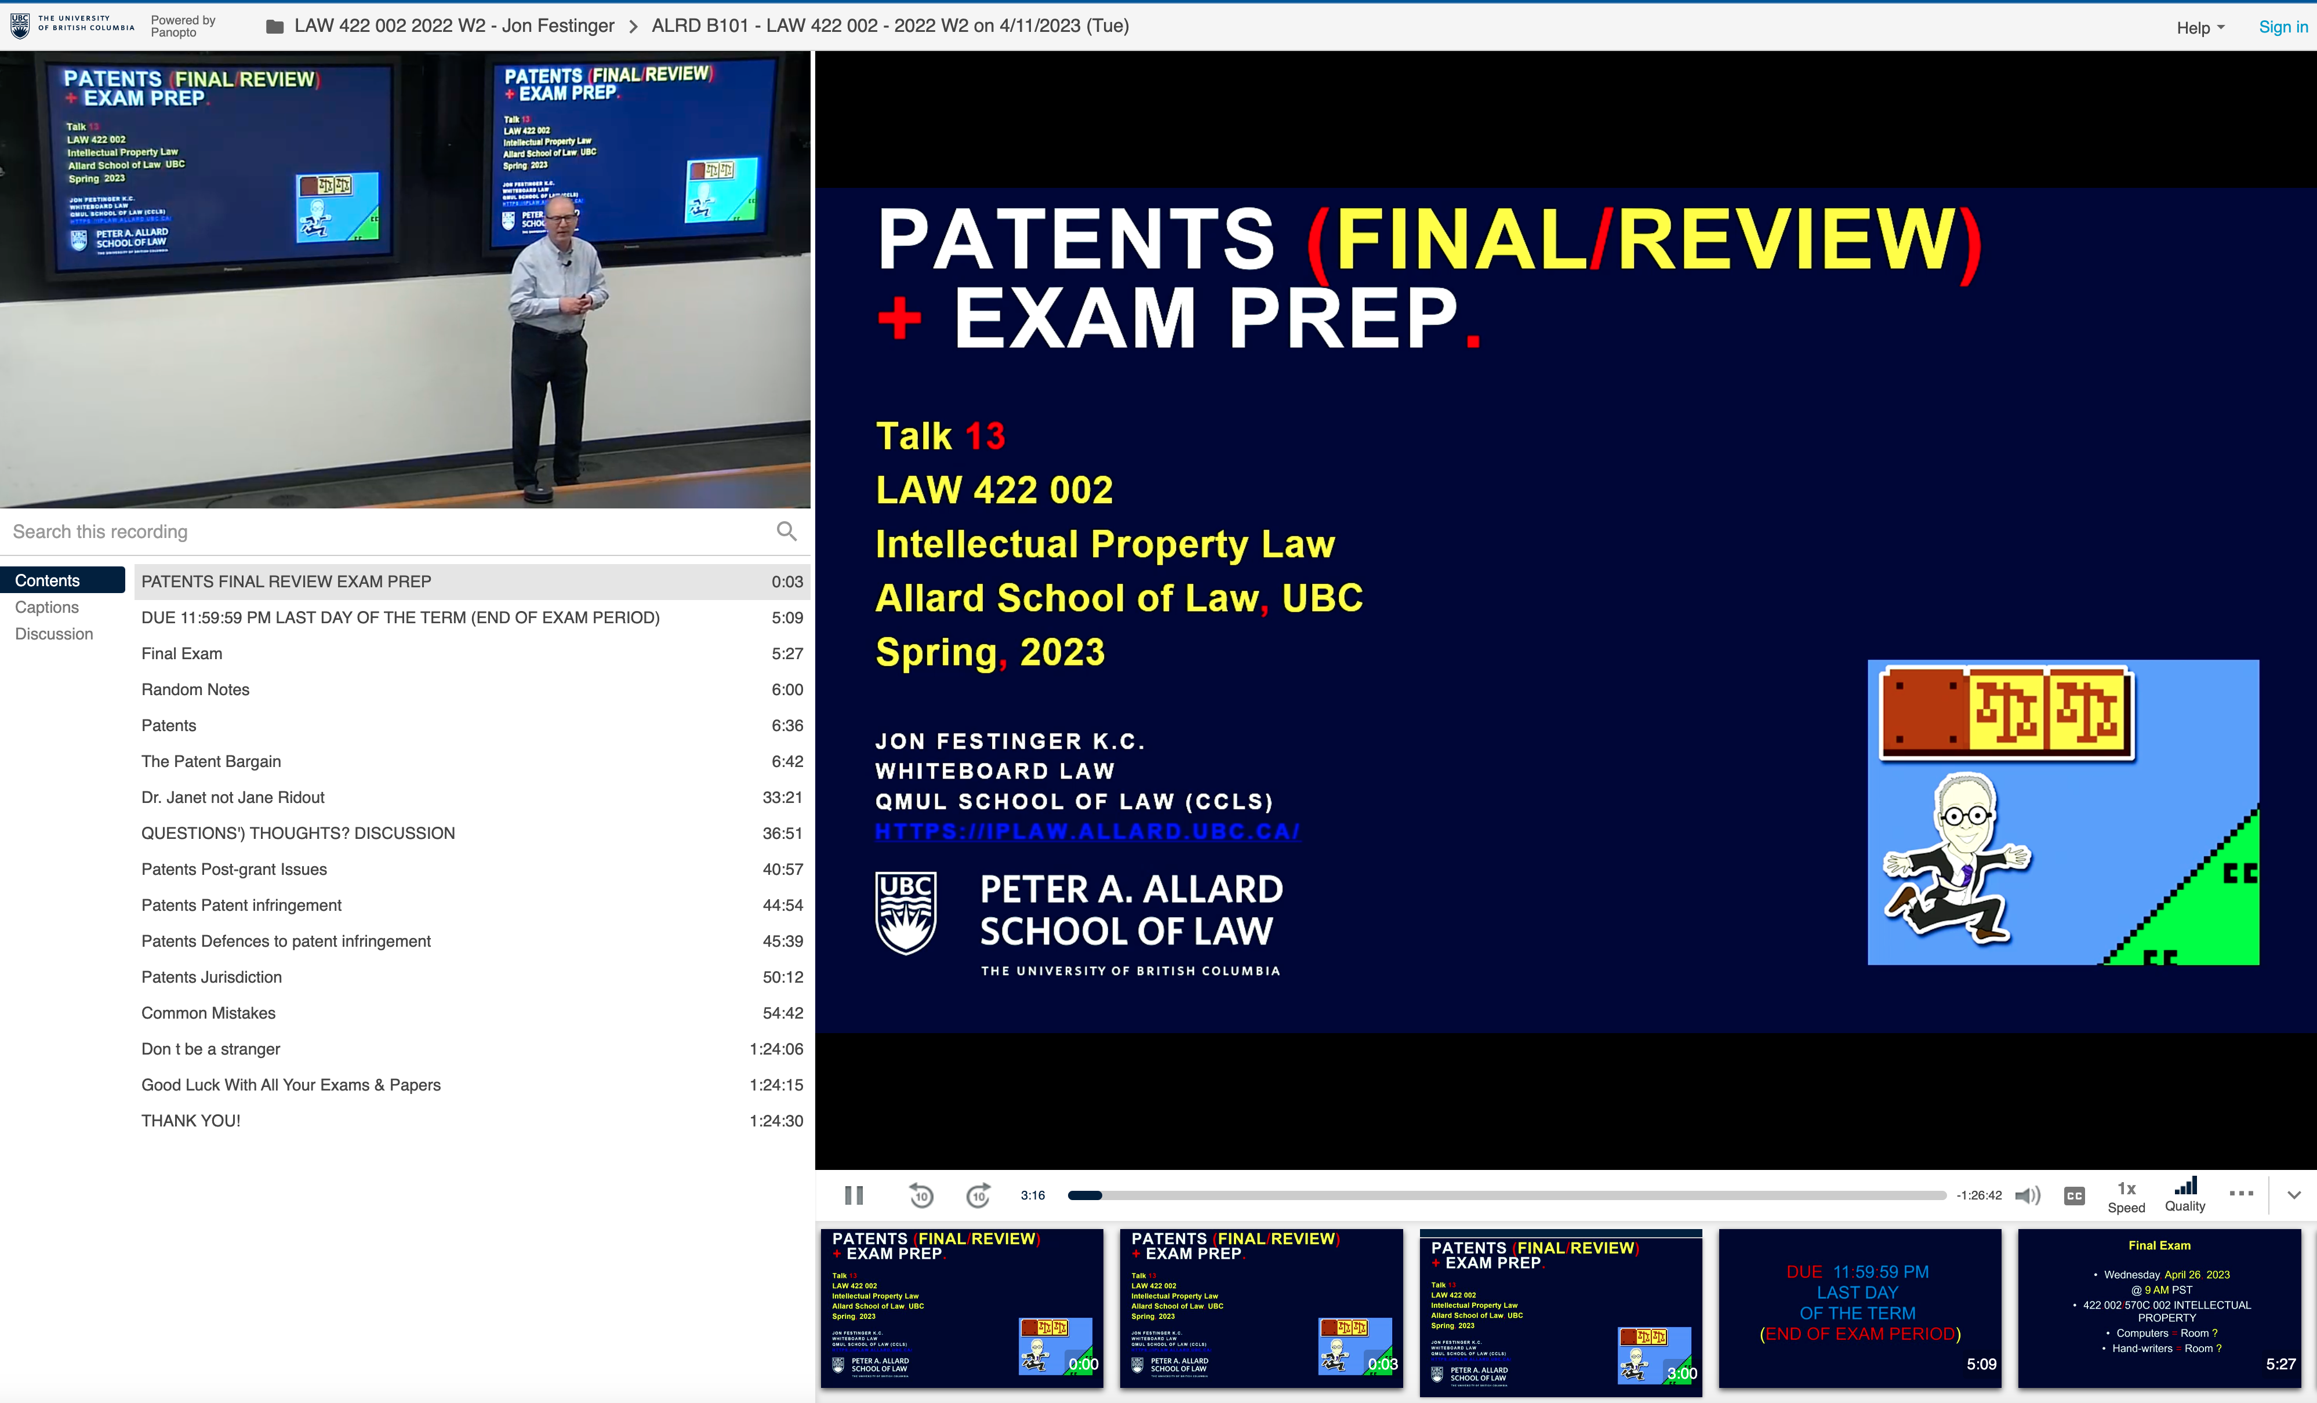2317x1403 pixels.
Task: Open the 1x Speed menu
Action: pyautogui.click(x=2125, y=1197)
